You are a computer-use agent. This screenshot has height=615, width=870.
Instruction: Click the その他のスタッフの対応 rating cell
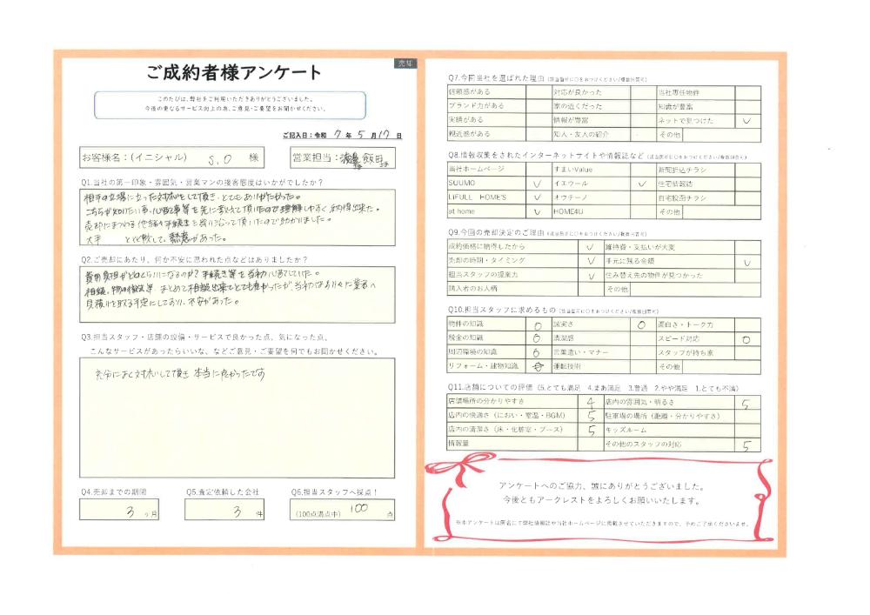click(x=747, y=445)
